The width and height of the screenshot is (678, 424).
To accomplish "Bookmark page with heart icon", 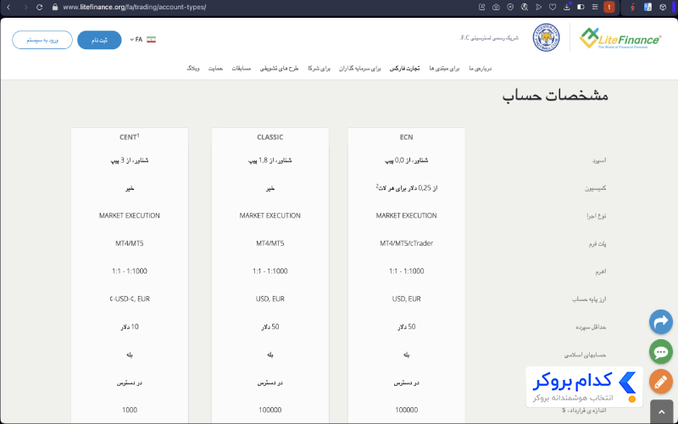I will click(x=553, y=7).
